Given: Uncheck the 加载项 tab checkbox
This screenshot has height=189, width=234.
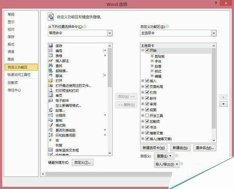Looking at the screenshot, I should tap(147, 121).
